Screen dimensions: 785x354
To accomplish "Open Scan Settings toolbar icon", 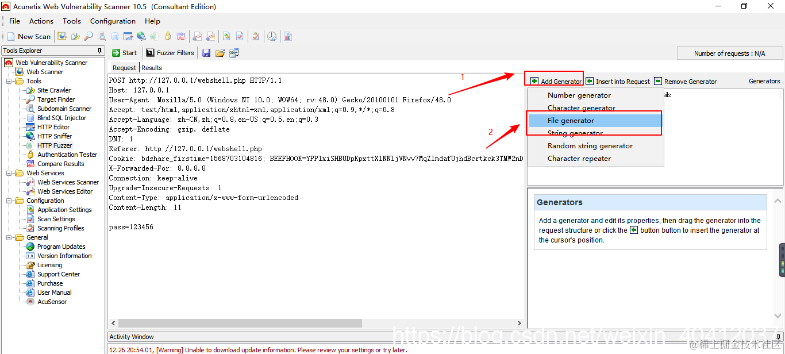I will pos(240,36).
